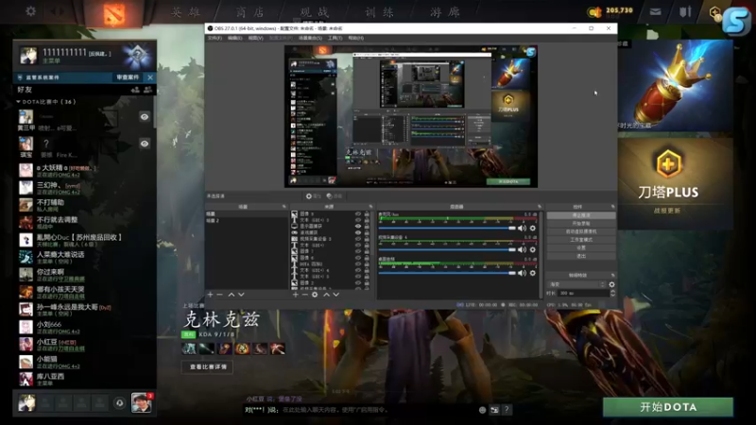Close the 监管系统案件 banner
Viewport: 756px width, 425px height.
click(x=150, y=77)
